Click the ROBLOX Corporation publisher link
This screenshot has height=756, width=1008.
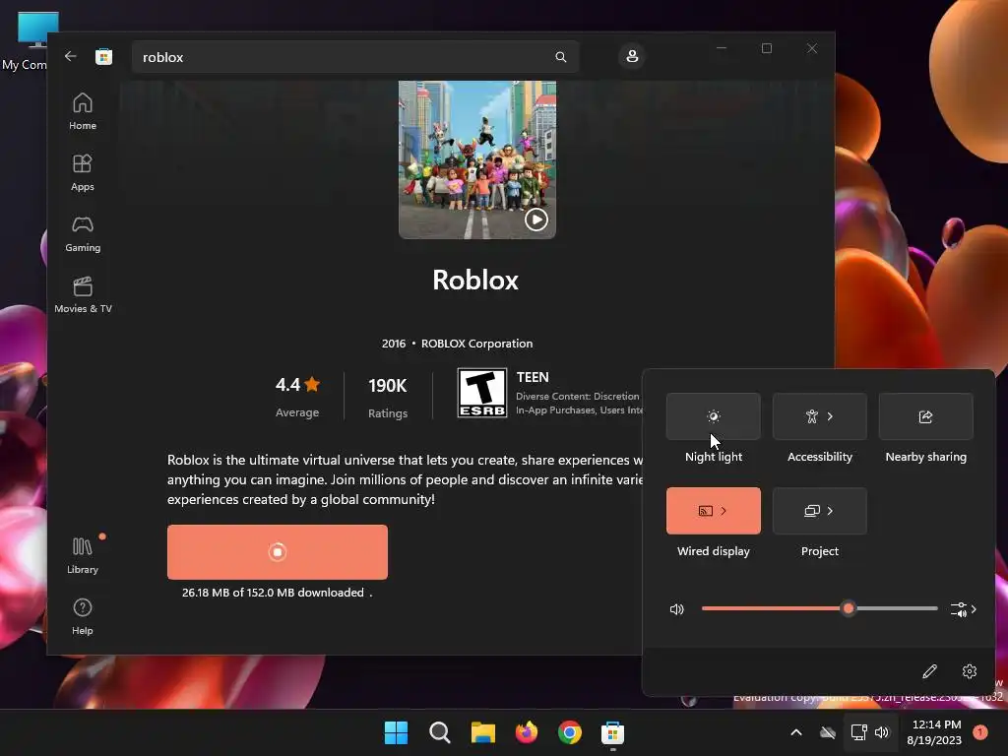click(x=477, y=344)
